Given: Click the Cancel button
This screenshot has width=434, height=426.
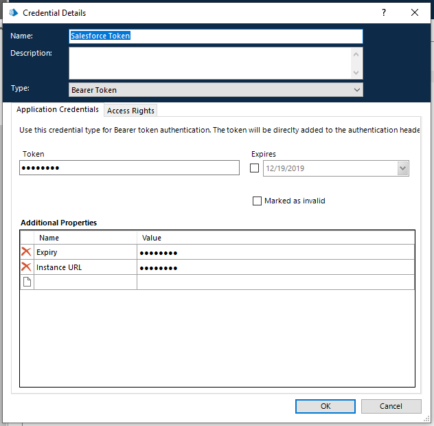Looking at the screenshot, I should tap(391, 406).
